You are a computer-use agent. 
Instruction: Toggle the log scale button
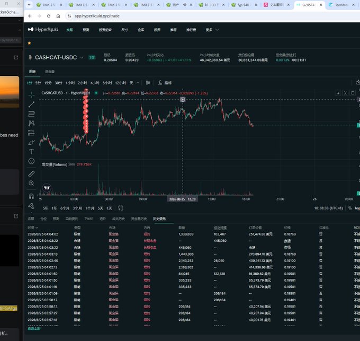click(357, 208)
